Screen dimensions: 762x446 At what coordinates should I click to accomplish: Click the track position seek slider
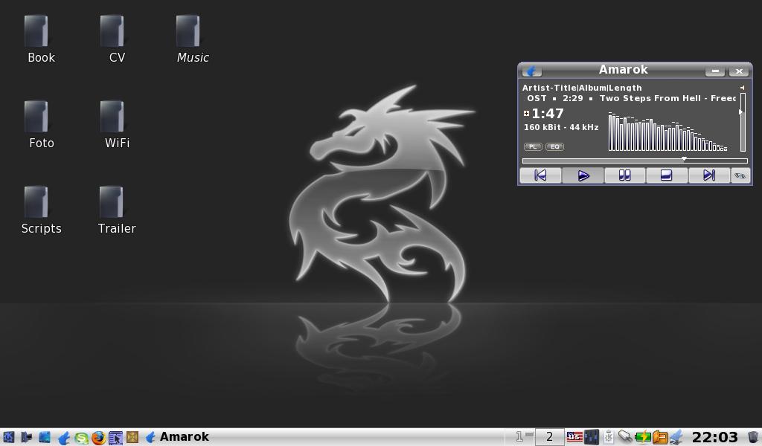click(x=635, y=160)
